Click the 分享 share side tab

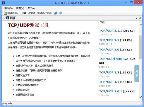click(x=137, y=74)
